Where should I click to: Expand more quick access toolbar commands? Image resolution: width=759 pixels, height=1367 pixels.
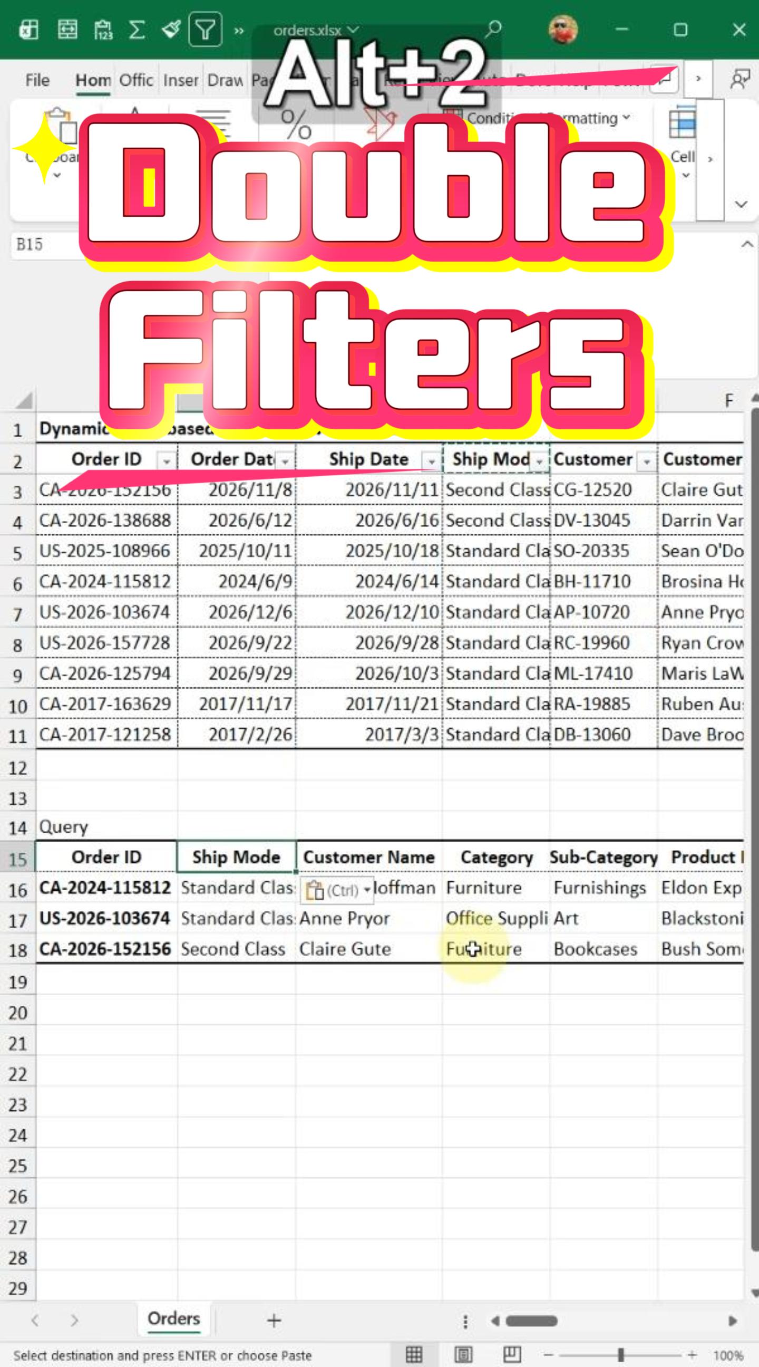coord(239,31)
